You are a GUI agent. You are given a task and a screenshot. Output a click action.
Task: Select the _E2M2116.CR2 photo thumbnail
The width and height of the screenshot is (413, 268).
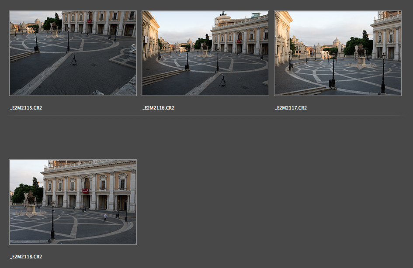(205, 53)
